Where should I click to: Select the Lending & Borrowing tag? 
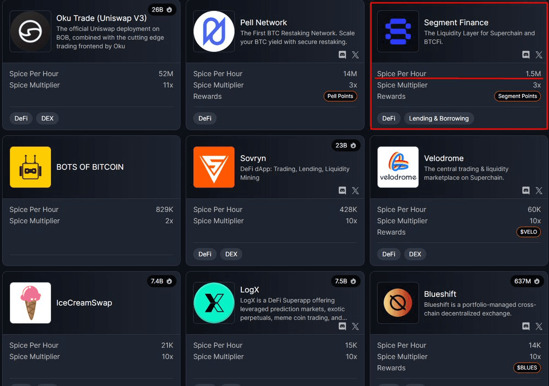tap(439, 119)
